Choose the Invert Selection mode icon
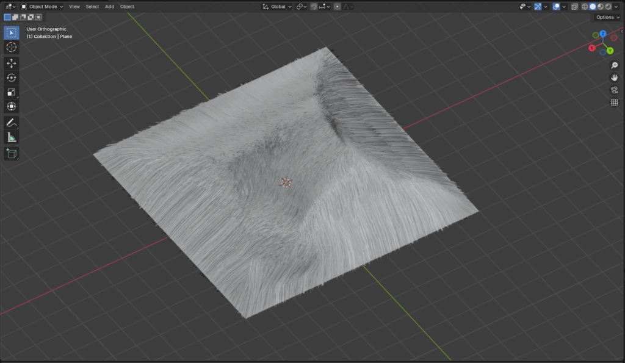The width and height of the screenshot is (625, 363). pyautogui.click(x=31, y=17)
